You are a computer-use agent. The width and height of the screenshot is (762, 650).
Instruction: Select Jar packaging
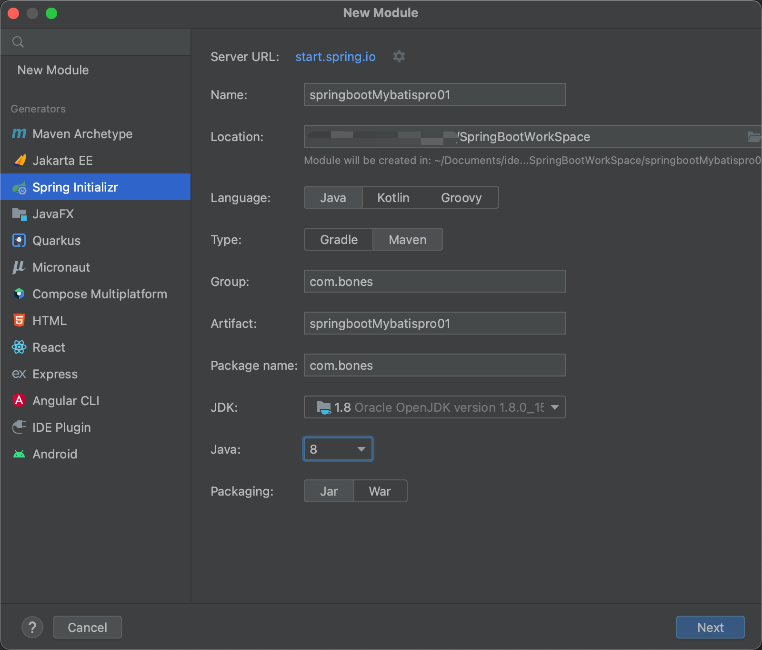pos(329,491)
